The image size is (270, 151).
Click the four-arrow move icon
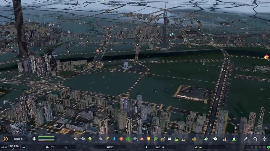click(265, 139)
